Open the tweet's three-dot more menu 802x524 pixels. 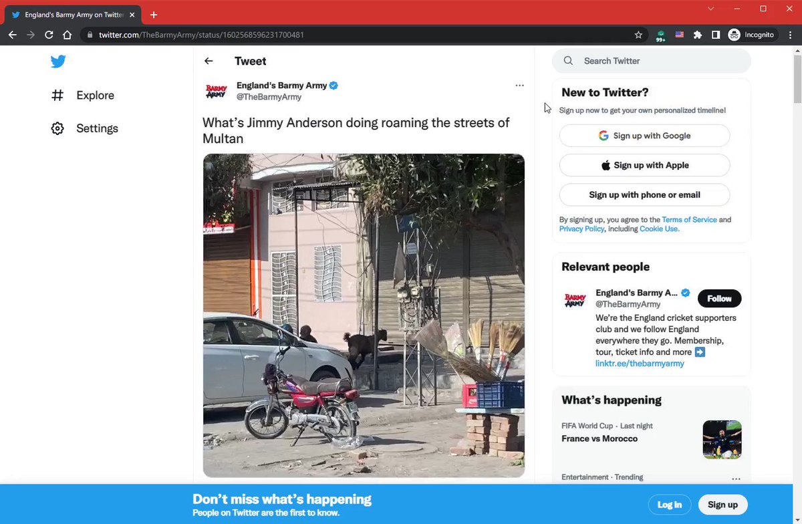pyautogui.click(x=519, y=86)
